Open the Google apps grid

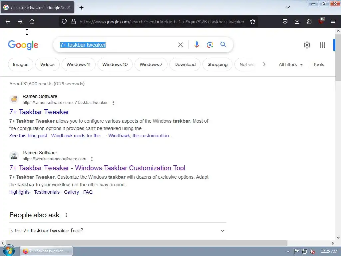coord(322,45)
